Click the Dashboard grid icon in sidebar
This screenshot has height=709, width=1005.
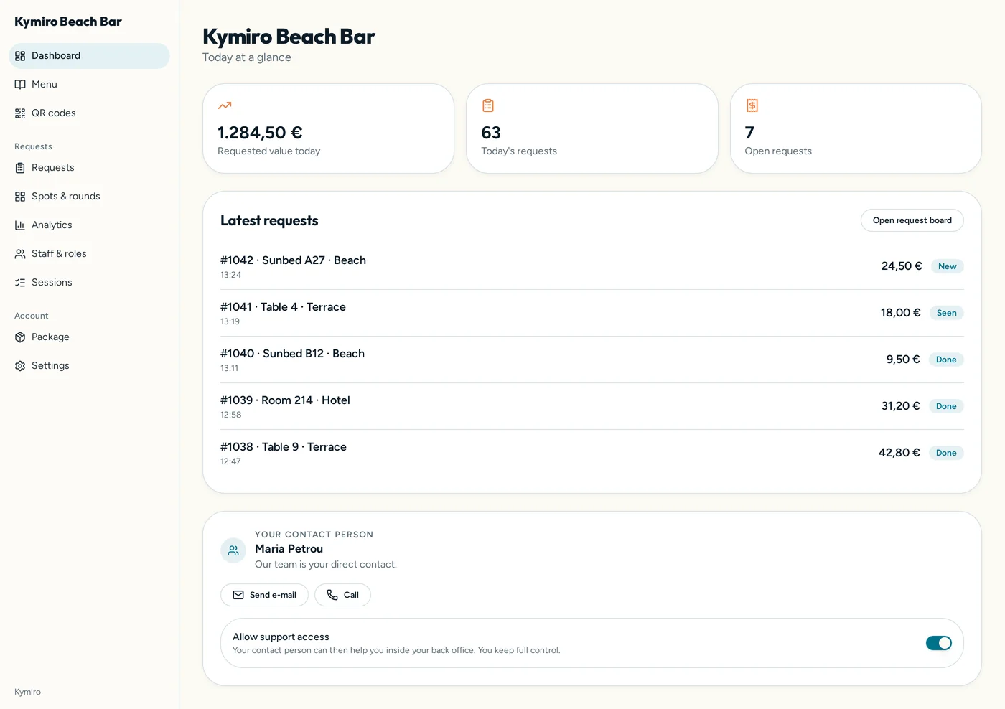coord(20,56)
